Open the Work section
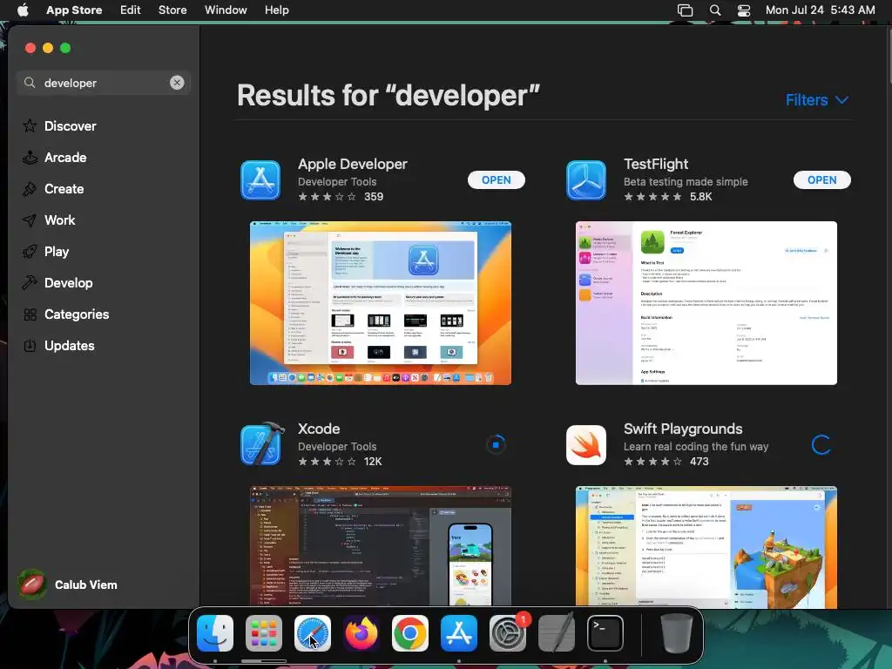 [x=60, y=220]
